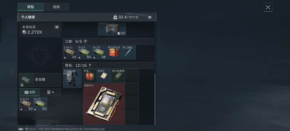Select the 超算单元 item in backpack

(104, 104)
